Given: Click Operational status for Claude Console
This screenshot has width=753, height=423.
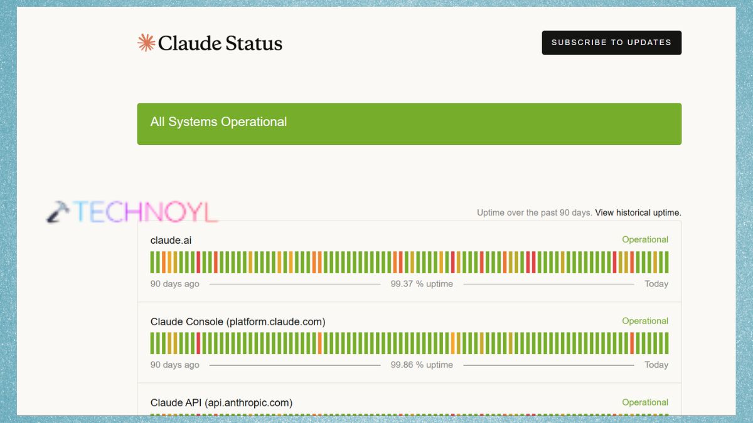Looking at the screenshot, I should (x=645, y=321).
